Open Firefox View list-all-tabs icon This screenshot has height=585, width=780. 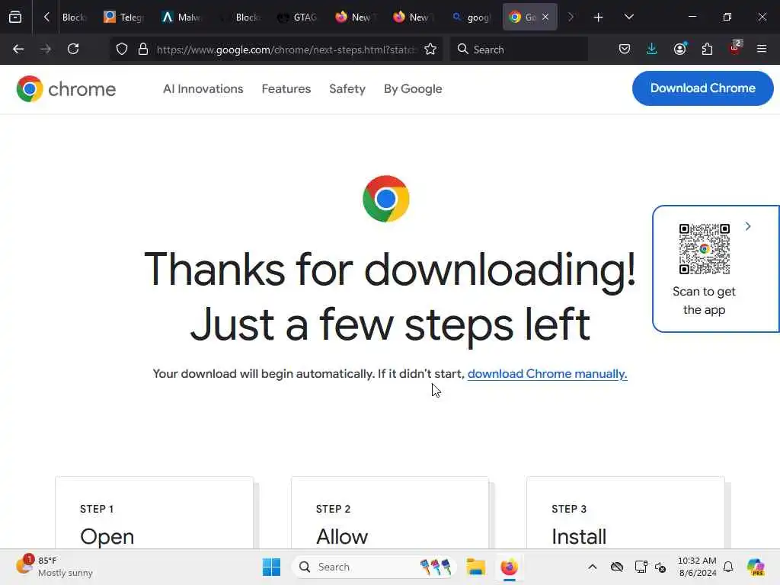point(15,17)
